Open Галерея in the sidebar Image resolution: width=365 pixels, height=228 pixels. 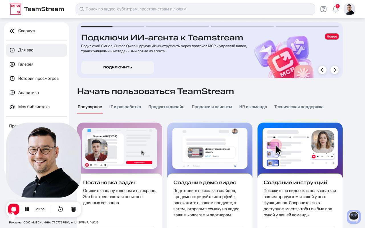click(x=36, y=64)
